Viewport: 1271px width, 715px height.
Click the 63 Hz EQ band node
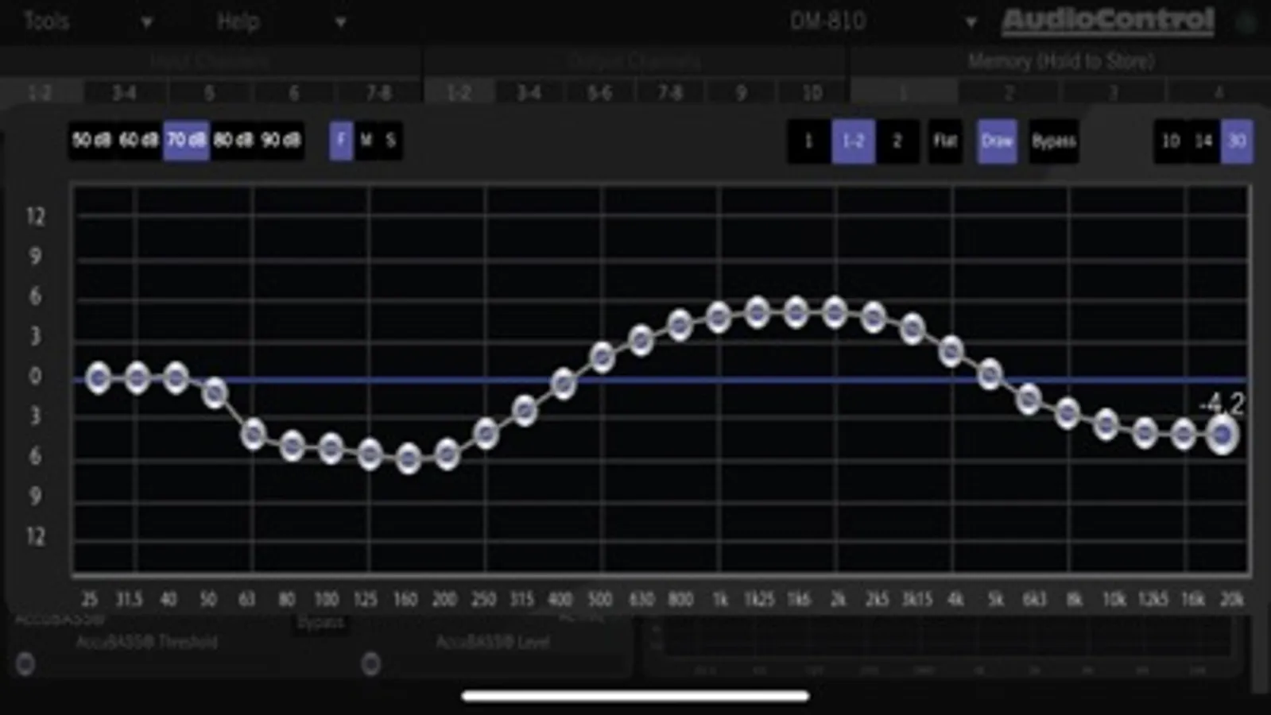(254, 434)
